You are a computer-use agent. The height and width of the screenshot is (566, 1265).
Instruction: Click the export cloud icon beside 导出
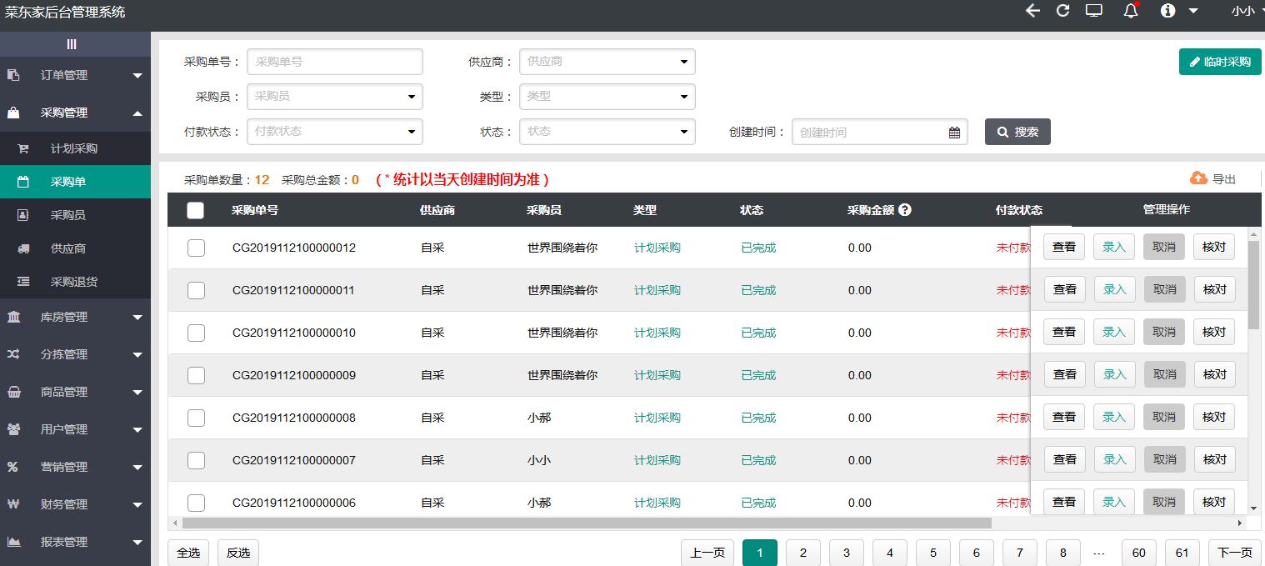tap(1198, 178)
